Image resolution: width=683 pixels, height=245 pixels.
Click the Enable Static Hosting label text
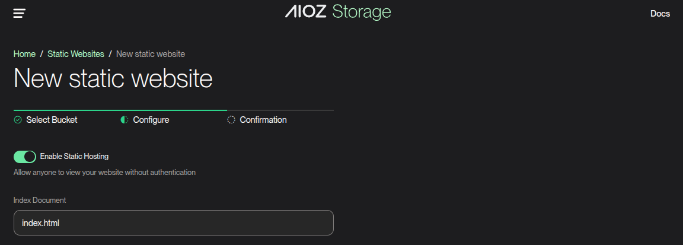coord(74,157)
